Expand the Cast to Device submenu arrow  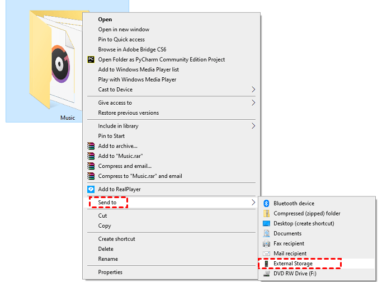(x=253, y=90)
